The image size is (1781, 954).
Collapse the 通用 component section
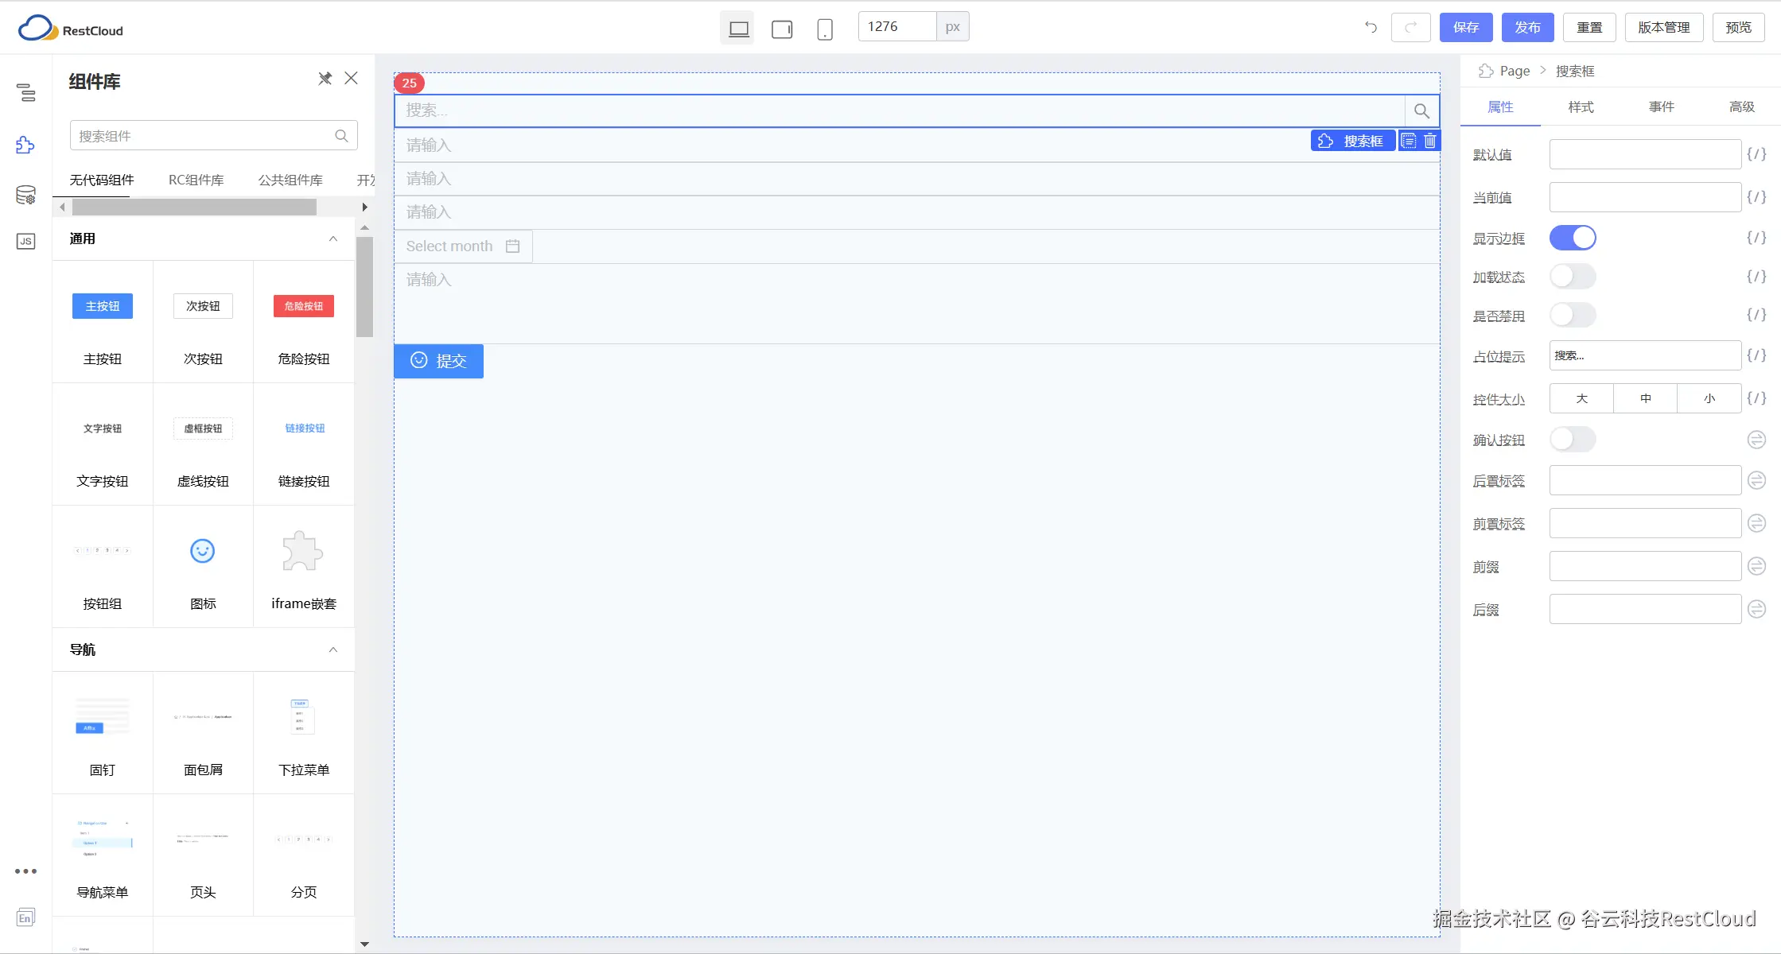coord(333,238)
